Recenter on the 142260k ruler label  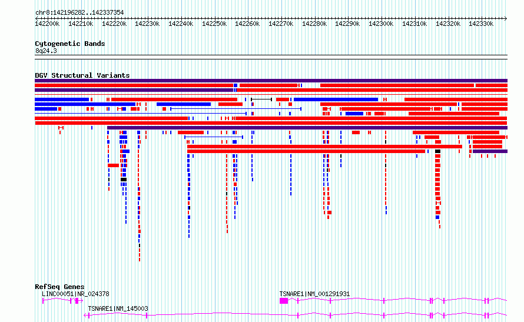pyautogui.click(x=247, y=24)
